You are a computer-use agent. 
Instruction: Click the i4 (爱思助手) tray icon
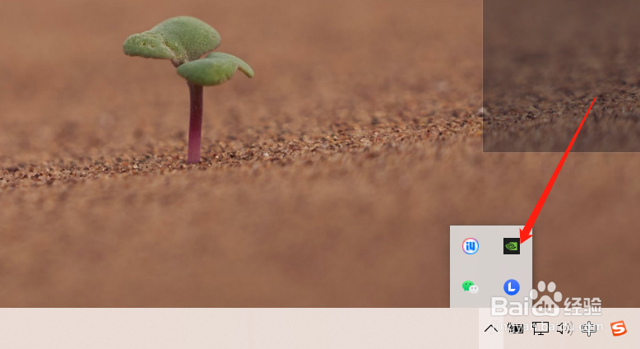[471, 246]
